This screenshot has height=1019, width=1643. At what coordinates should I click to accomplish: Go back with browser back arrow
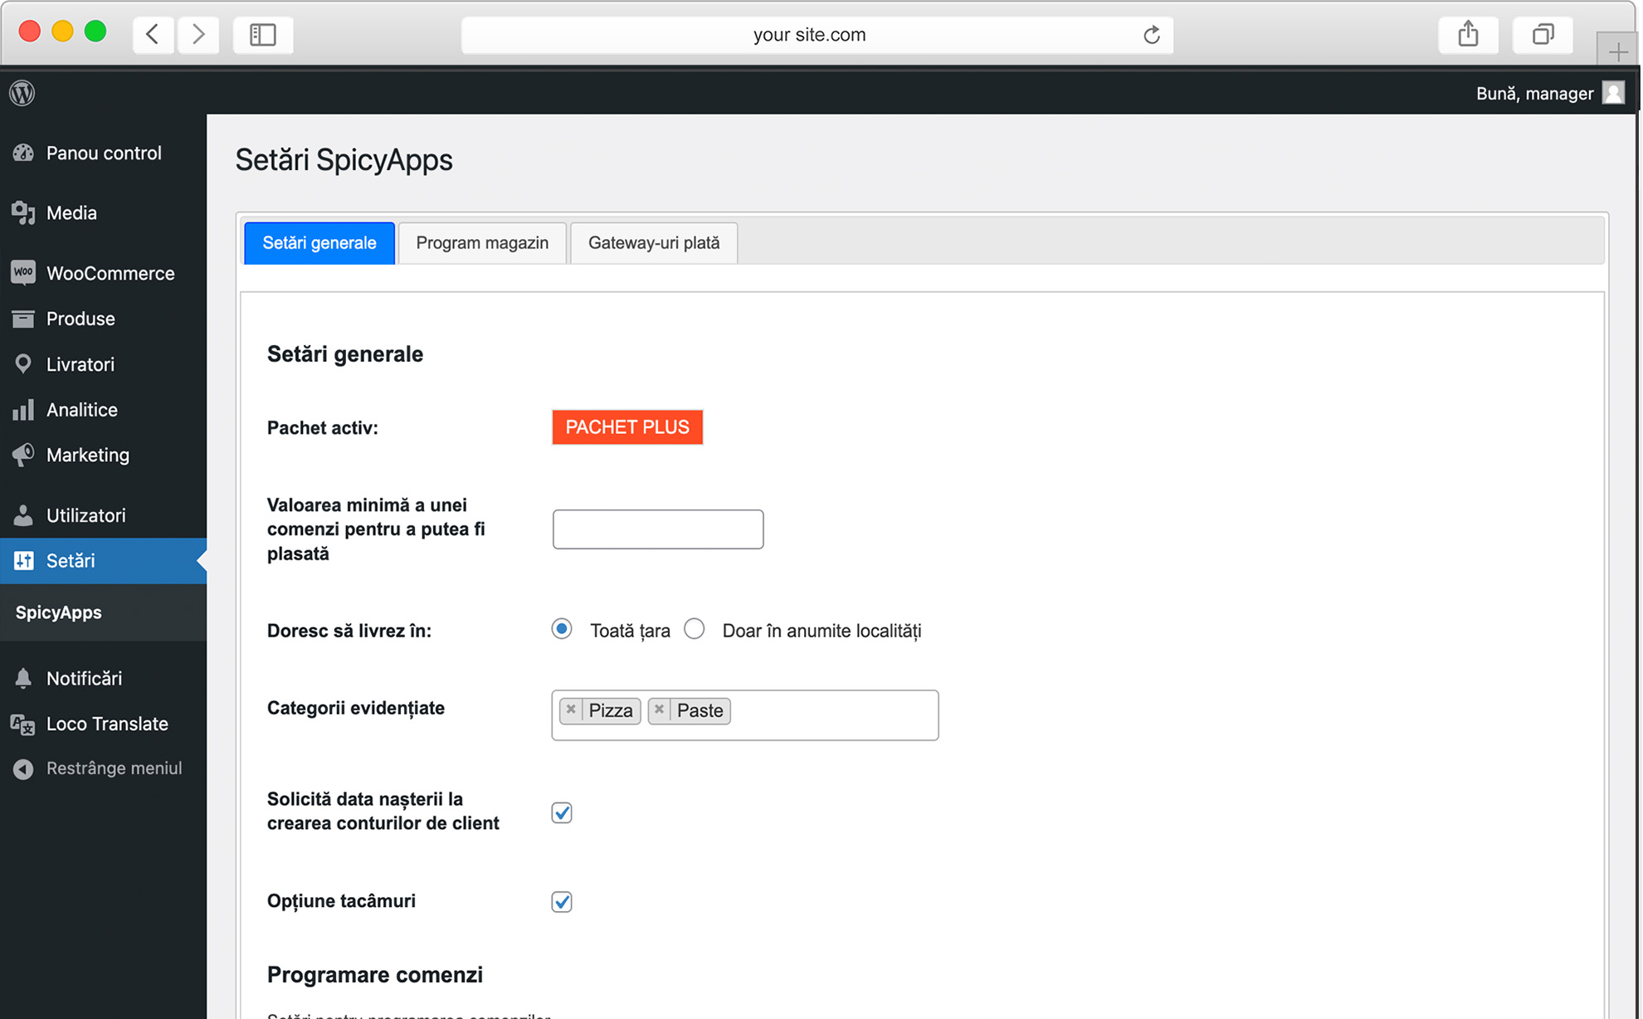coord(154,34)
